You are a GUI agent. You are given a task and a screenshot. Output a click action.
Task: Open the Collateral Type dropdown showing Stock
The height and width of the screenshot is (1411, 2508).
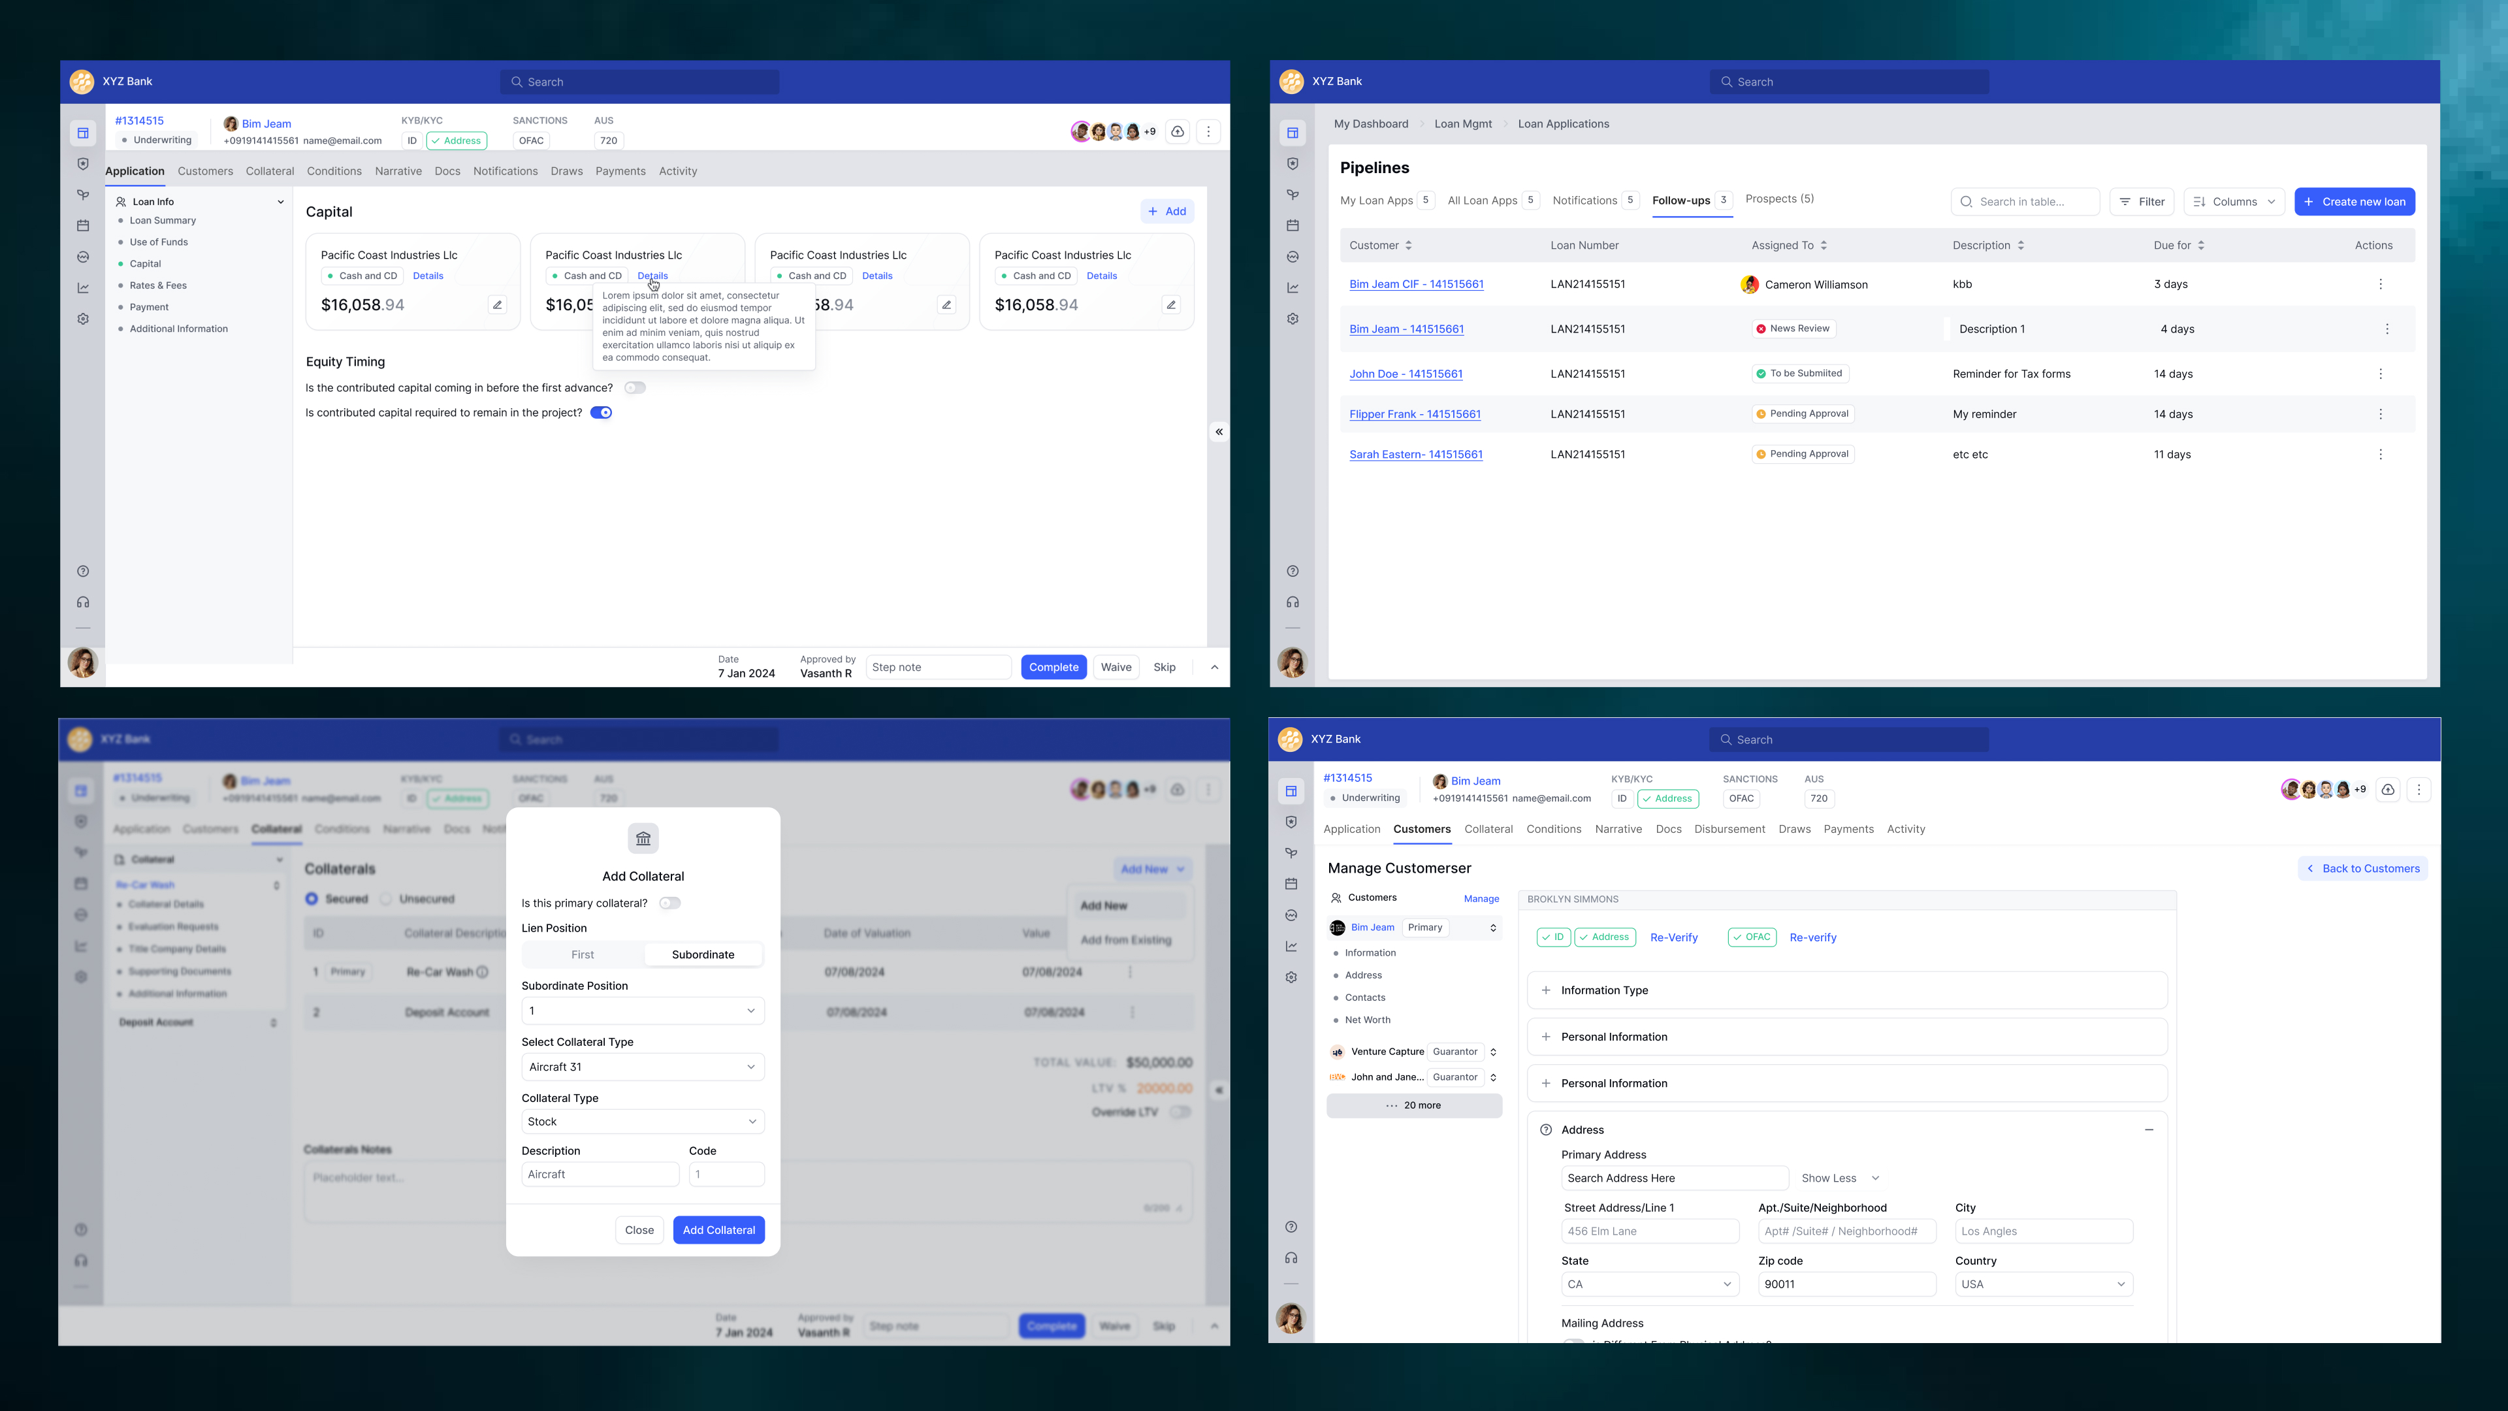point(643,1122)
